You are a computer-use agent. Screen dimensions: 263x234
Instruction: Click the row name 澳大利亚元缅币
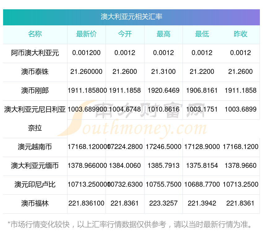point(35,166)
